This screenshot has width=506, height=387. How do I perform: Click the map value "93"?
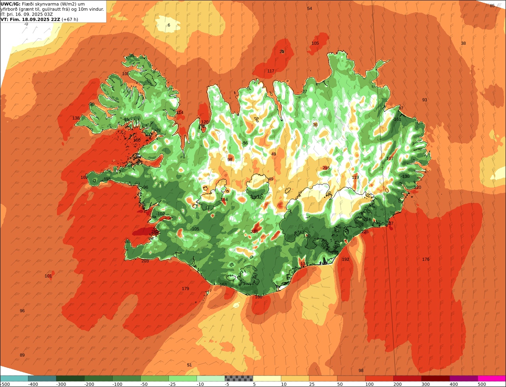pyautogui.click(x=425, y=100)
